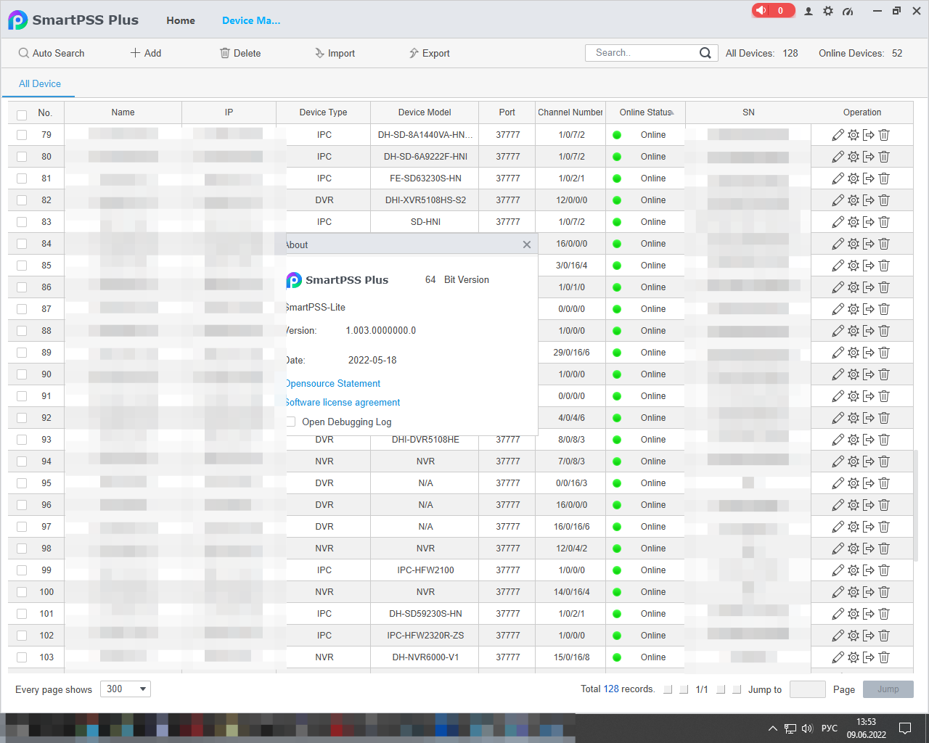Select the checkbox for row 87
The width and height of the screenshot is (929, 743).
22,309
